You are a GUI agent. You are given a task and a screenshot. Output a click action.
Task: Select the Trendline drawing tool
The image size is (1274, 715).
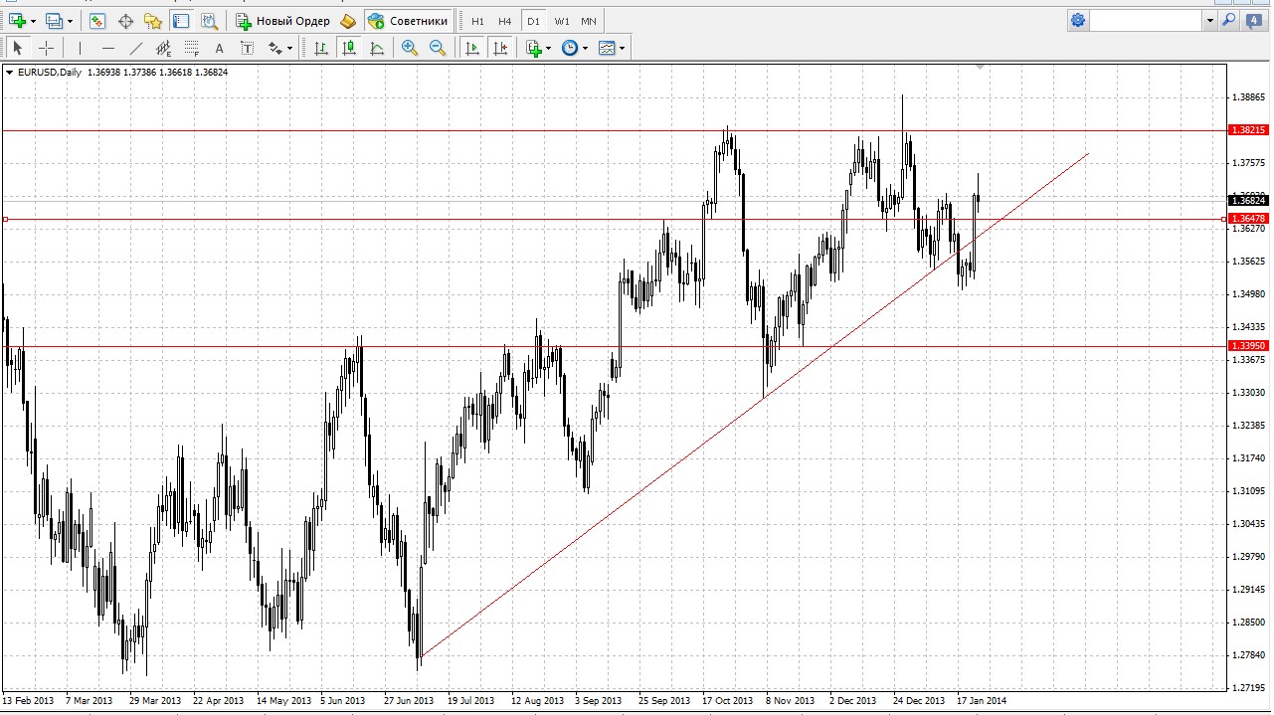pos(135,48)
